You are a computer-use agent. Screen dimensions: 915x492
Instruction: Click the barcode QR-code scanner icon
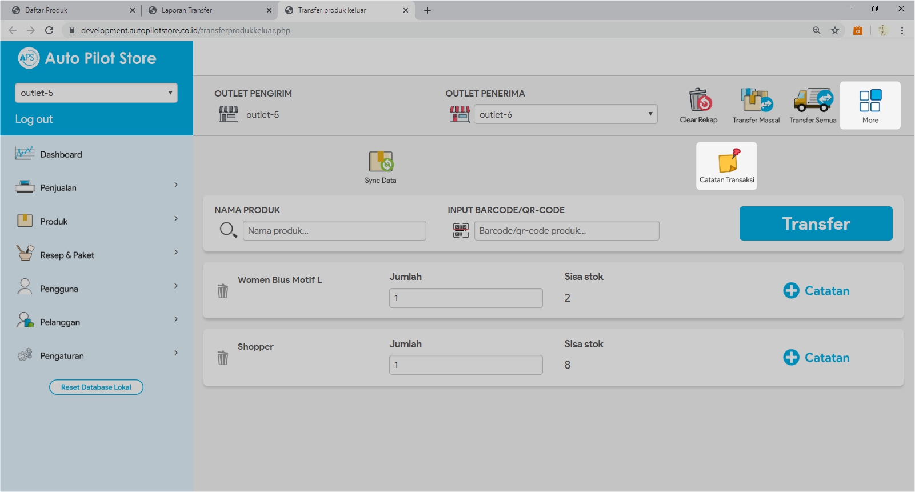click(461, 230)
